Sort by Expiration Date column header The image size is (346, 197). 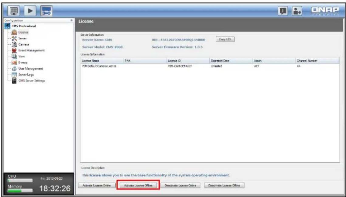tap(231, 60)
